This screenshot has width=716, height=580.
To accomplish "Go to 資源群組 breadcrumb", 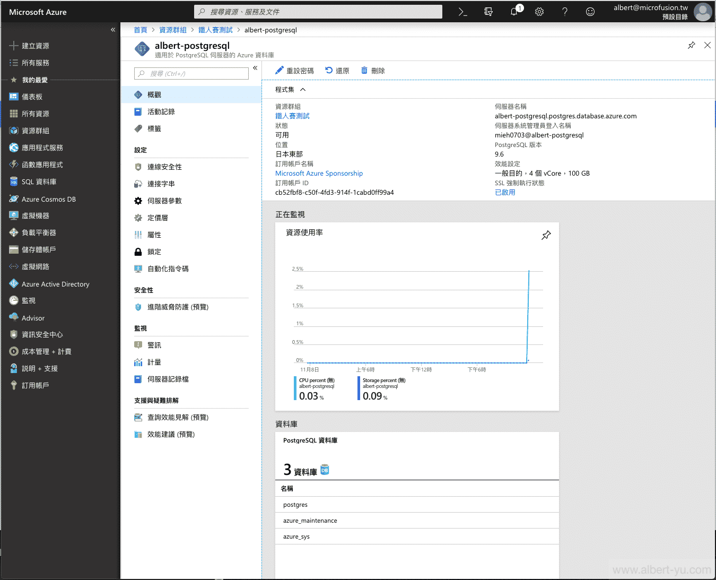I will coord(173,30).
